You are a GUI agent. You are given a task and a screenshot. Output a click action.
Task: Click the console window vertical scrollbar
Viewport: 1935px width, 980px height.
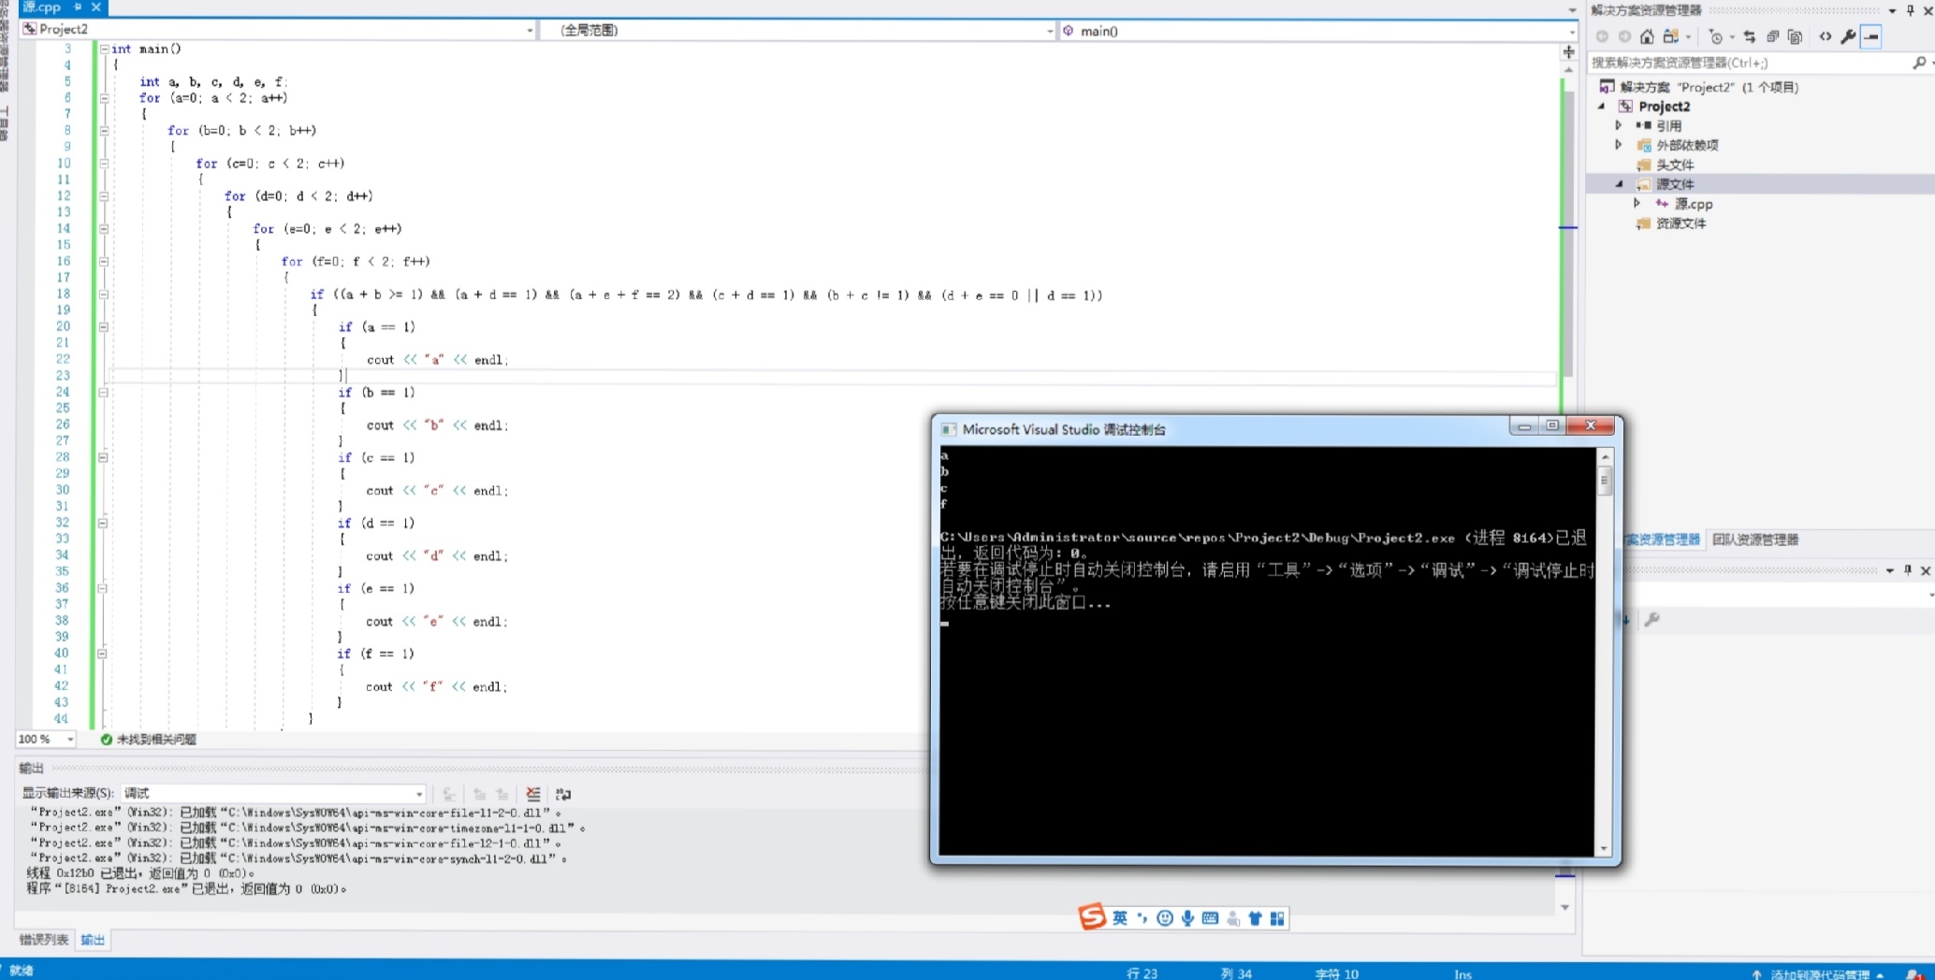[1605, 652]
